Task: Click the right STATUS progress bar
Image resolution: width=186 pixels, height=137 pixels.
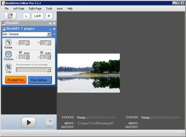Action: click(161, 118)
